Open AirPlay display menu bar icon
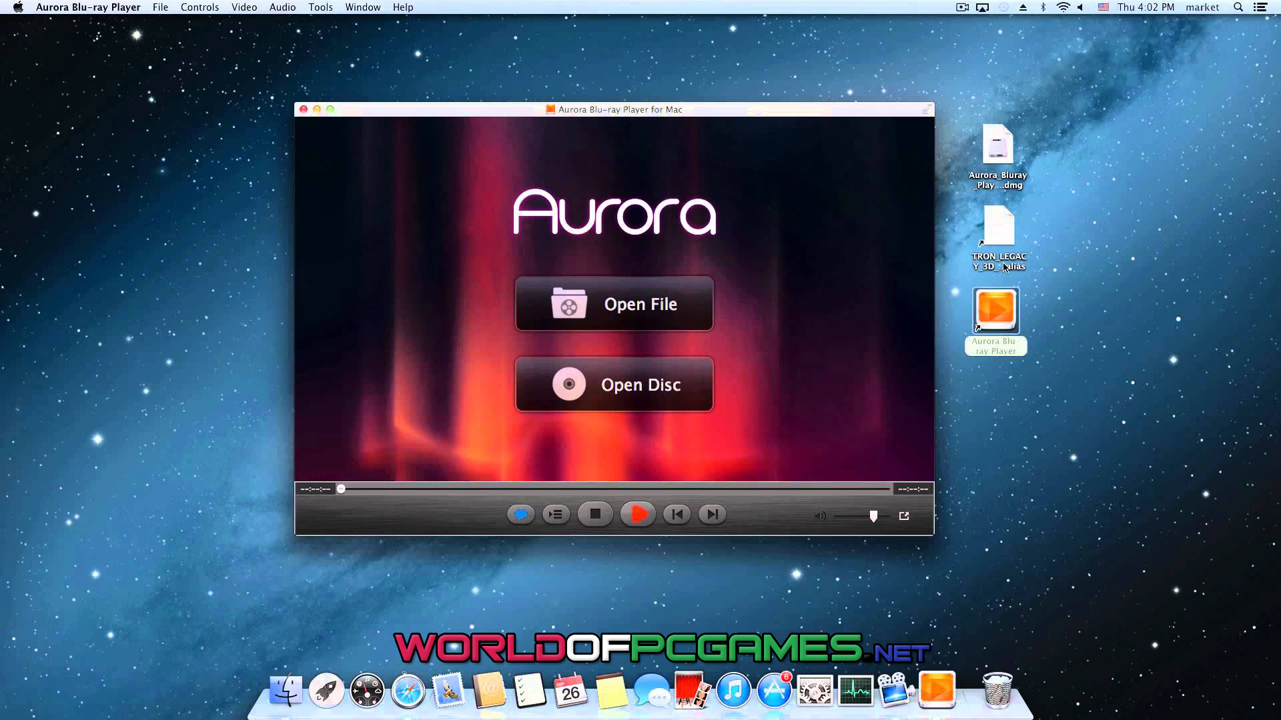The image size is (1281, 720). point(982,7)
